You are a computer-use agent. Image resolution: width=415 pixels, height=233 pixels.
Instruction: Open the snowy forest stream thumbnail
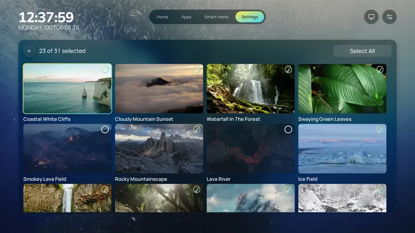click(342, 198)
